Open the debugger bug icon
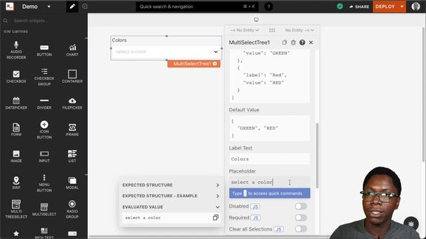Image resolution: width=426 pixels, height=239 pixels. (411, 224)
